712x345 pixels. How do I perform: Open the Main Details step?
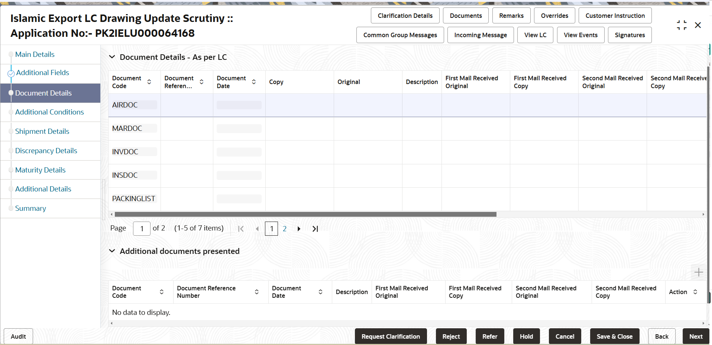coord(35,54)
